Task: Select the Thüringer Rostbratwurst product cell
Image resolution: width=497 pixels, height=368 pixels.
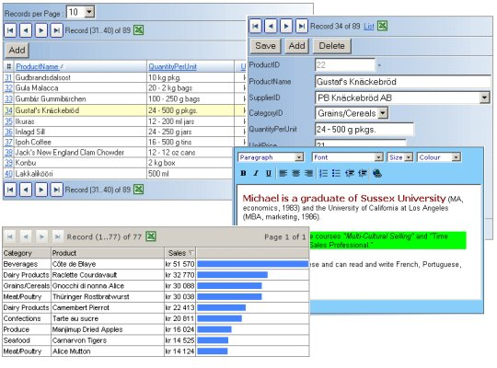Action: 108,296
